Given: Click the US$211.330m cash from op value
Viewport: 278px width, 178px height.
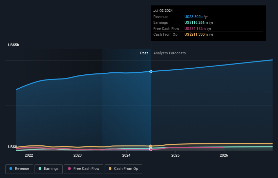Looking at the screenshot, I should click(x=196, y=35).
